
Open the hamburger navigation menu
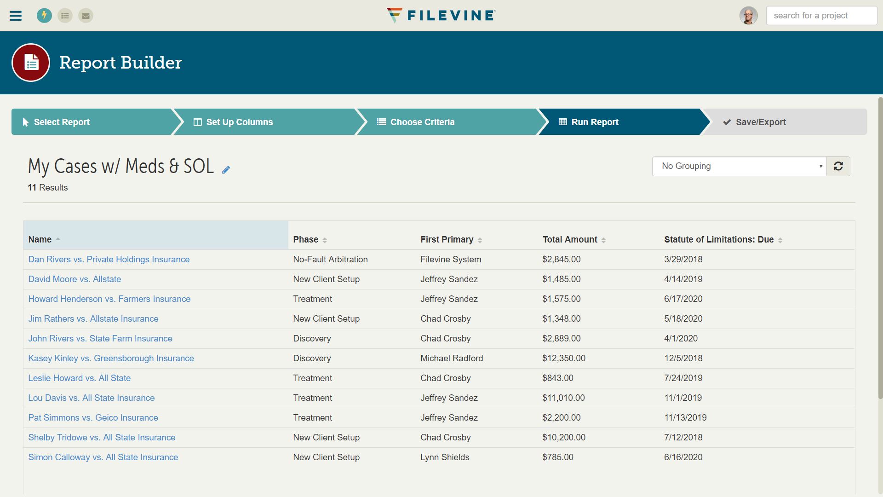pos(15,15)
